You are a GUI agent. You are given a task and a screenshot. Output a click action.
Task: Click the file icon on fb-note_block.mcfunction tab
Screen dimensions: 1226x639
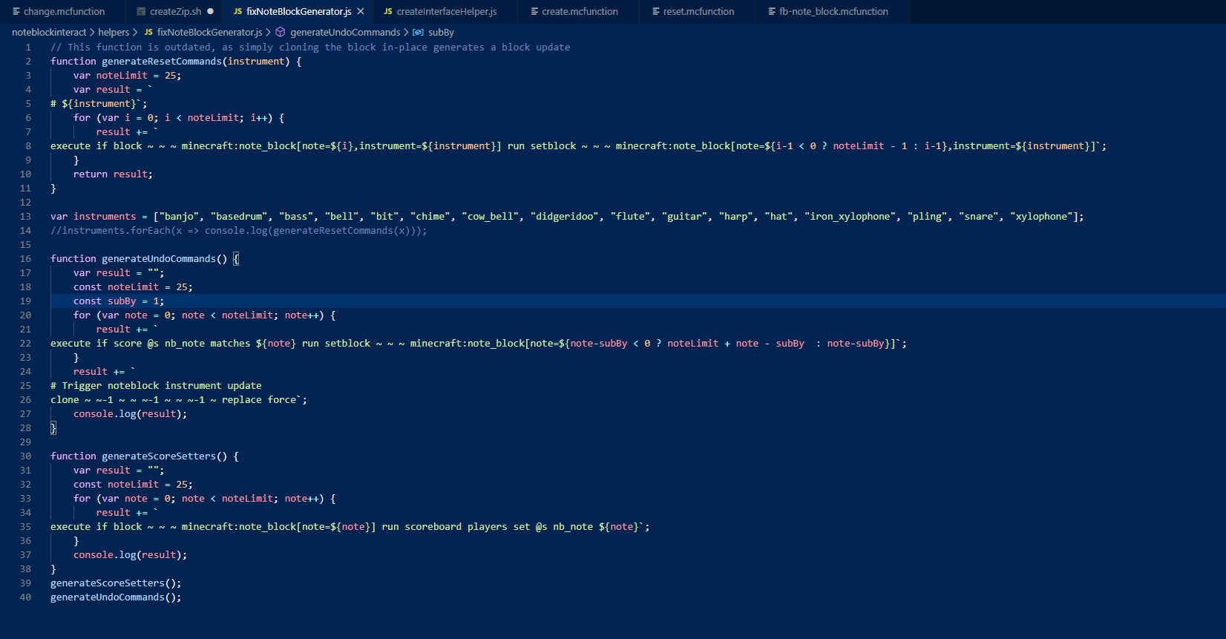tap(772, 12)
